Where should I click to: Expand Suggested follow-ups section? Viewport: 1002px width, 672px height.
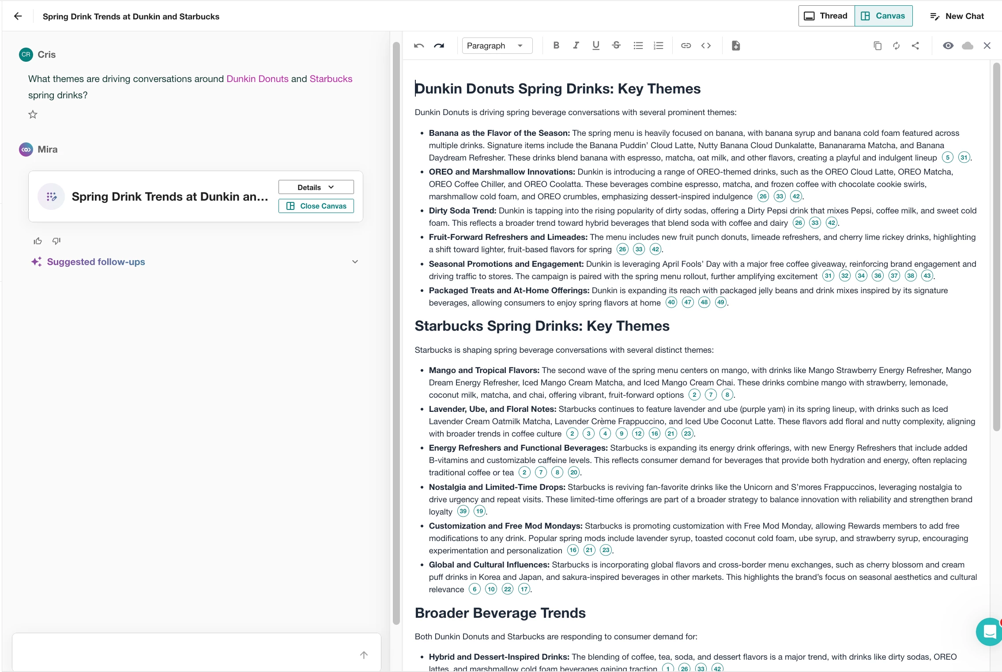pyautogui.click(x=355, y=262)
